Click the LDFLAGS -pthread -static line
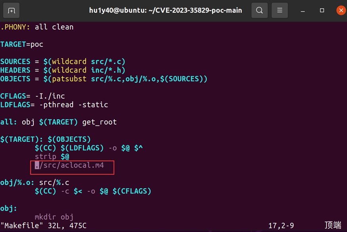The image size is (347, 232). (x=54, y=105)
